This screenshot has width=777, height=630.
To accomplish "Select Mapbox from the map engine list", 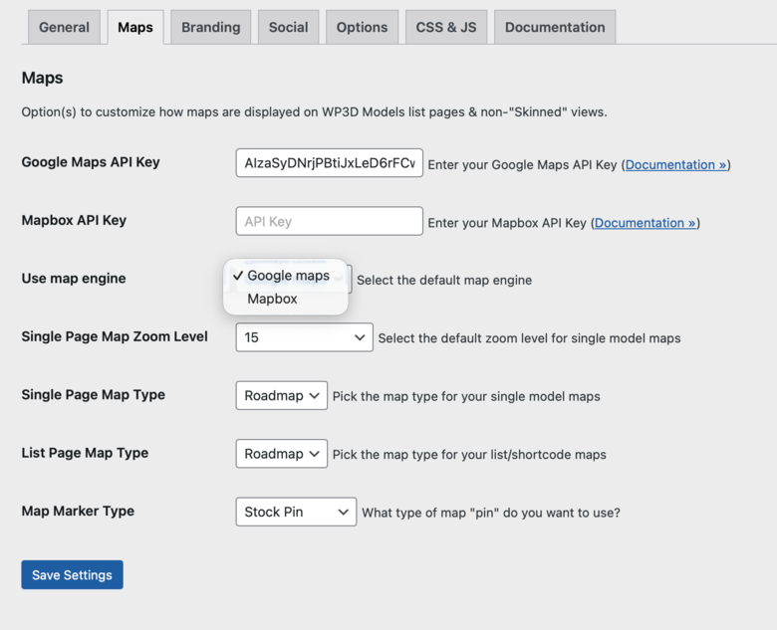I will coord(272,299).
